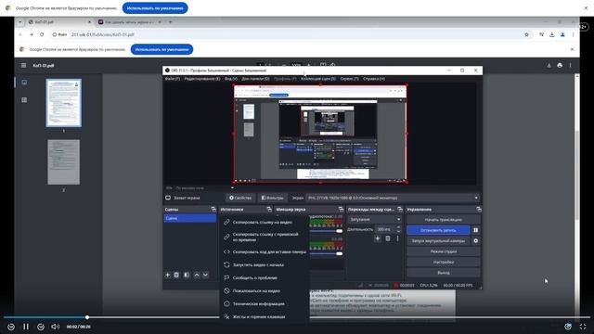Remove scene with the trash icon
The height and width of the screenshot is (334, 594).
click(x=176, y=275)
